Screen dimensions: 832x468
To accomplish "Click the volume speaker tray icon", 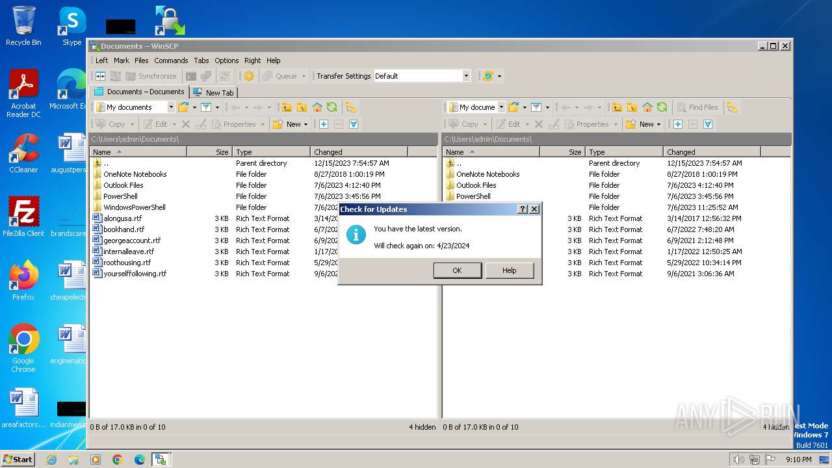I will pos(739,460).
